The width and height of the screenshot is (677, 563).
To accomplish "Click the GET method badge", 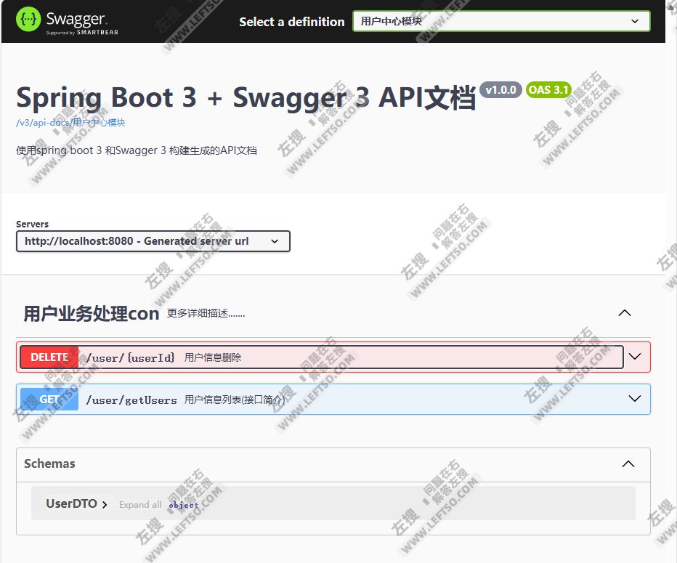I will (48, 399).
